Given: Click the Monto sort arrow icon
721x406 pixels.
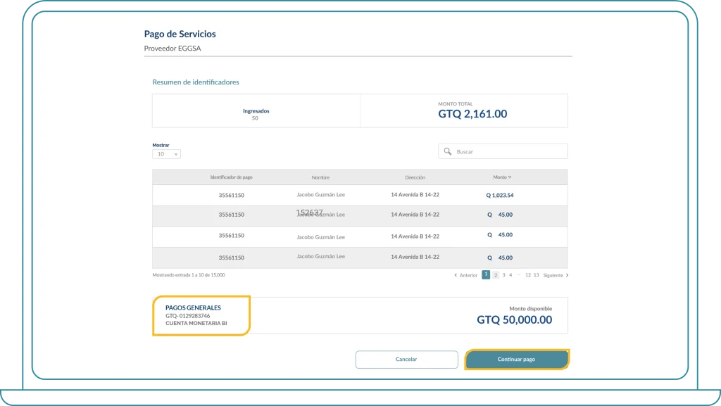Looking at the screenshot, I should (510, 177).
